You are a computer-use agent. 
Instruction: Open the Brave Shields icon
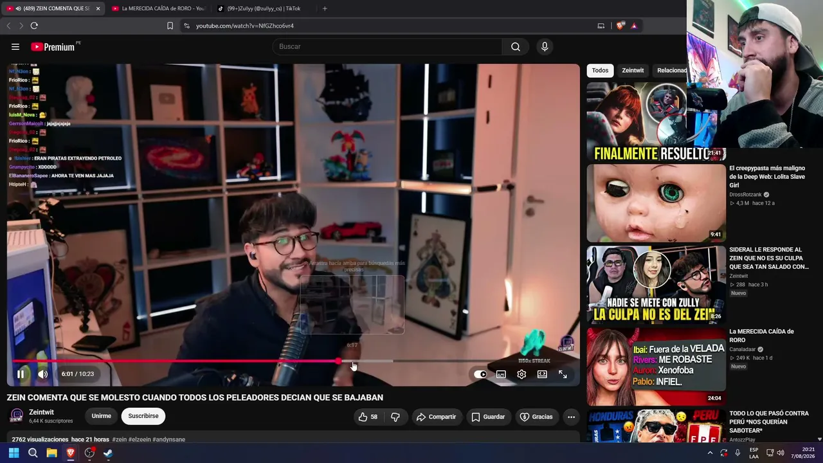pos(620,26)
